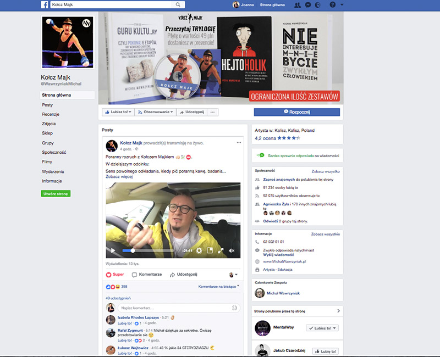Toggle video fullscreen icon

221,250
